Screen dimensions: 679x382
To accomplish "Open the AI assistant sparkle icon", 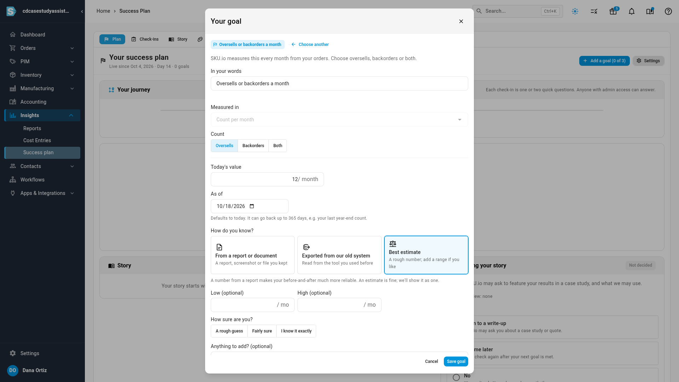I will click(575, 11).
